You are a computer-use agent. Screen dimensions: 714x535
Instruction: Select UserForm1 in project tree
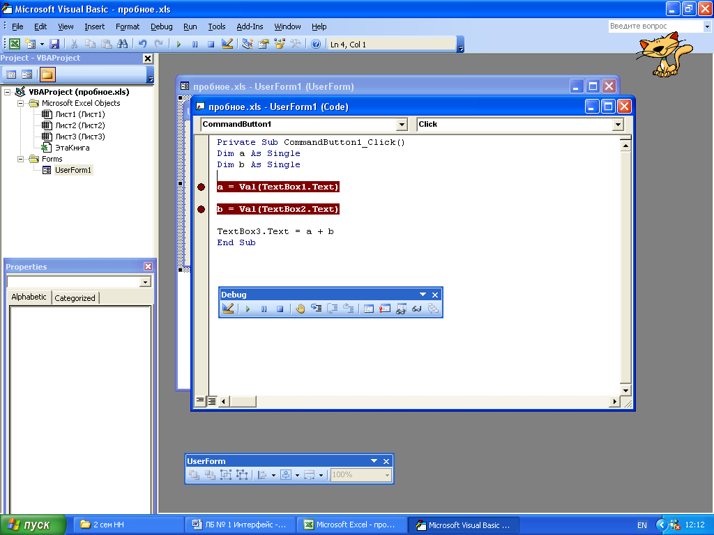[73, 170]
